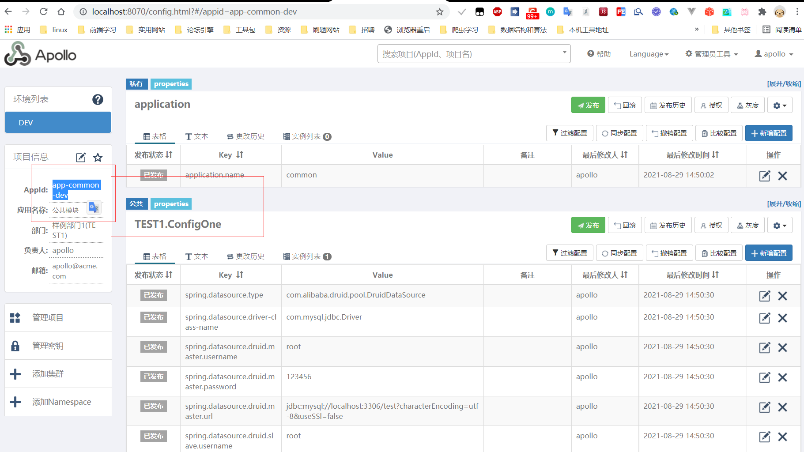Delete the spring.datasource.type config row
The height and width of the screenshot is (452, 804).
(782, 296)
